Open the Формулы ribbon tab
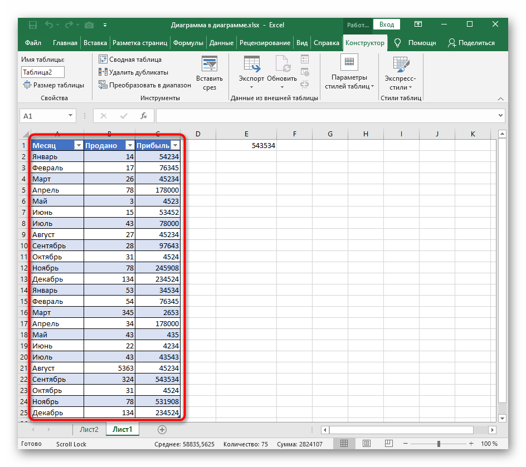Image resolution: width=526 pixels, height=467 pixels. pyautogui.click(x=188, y=43)
